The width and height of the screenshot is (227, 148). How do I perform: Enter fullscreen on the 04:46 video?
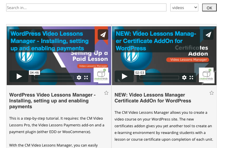pos(86,78)
